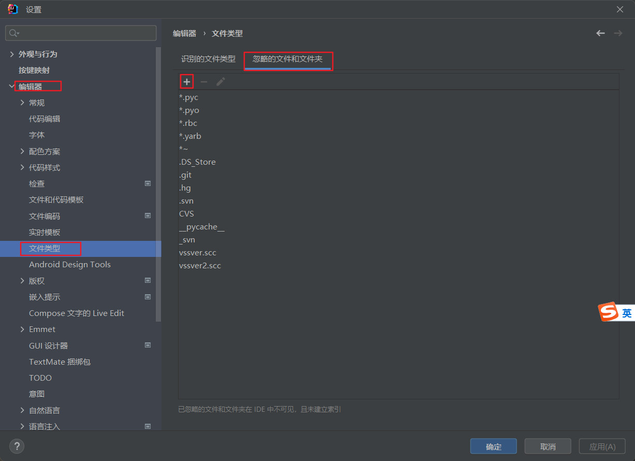
Task: Switch to 忽略的文件和文件夹 tab
Action: pos(288,59)
